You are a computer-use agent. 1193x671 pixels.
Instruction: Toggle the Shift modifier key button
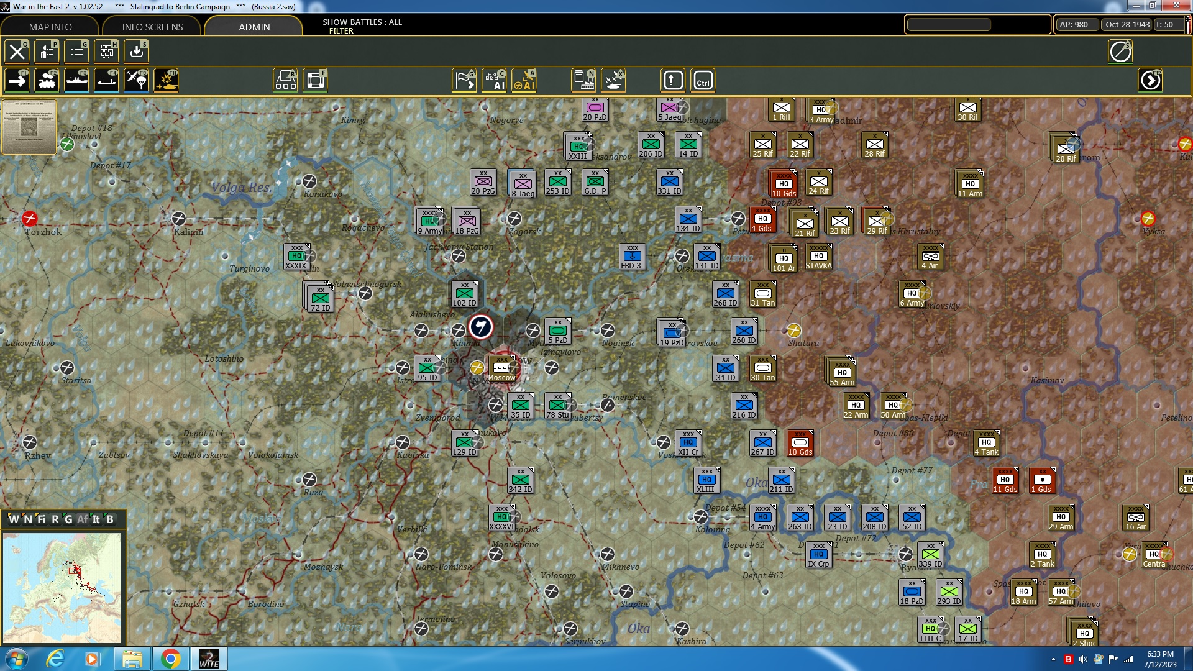point(673,80)
